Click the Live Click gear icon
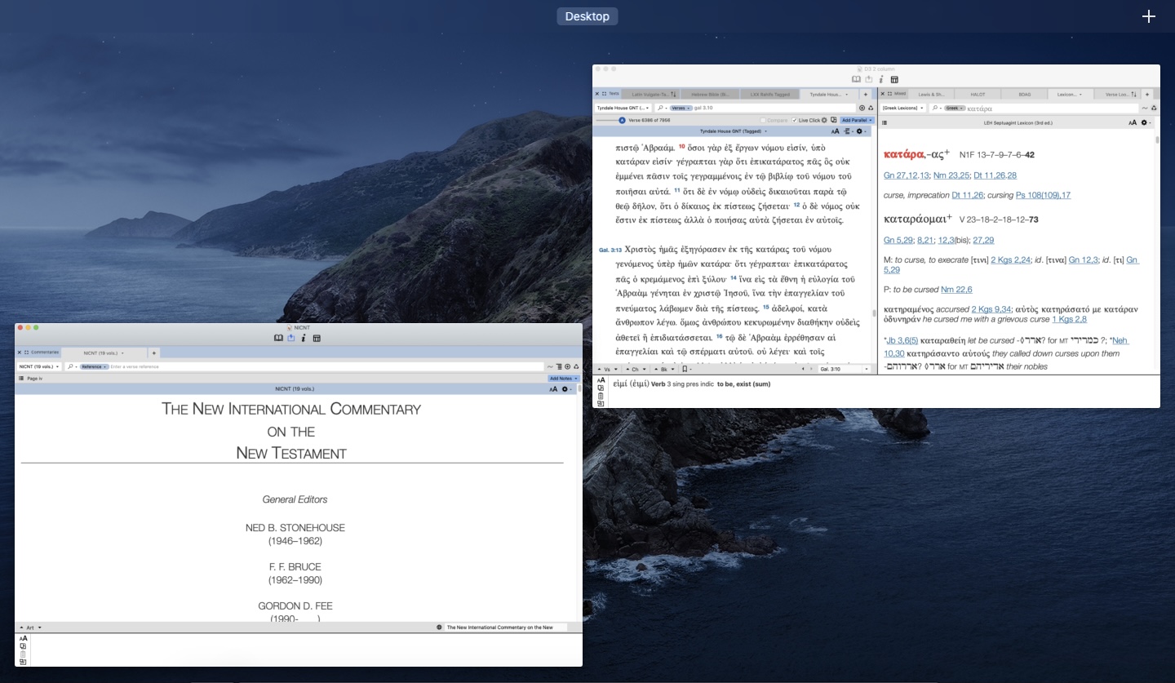This screenshot has width=1175, height=683. (824, 120)
